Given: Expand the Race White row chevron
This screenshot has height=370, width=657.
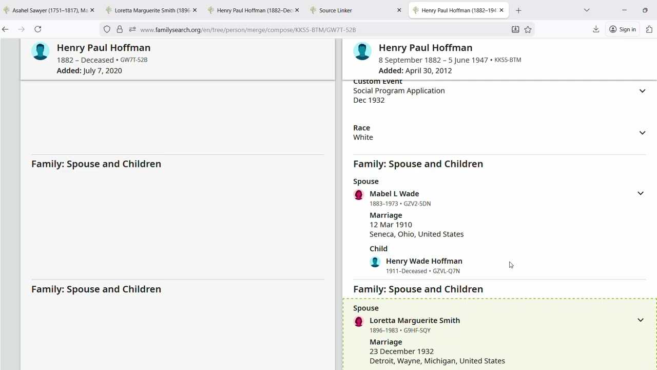Looking at the screenshot, I should 642,133.
